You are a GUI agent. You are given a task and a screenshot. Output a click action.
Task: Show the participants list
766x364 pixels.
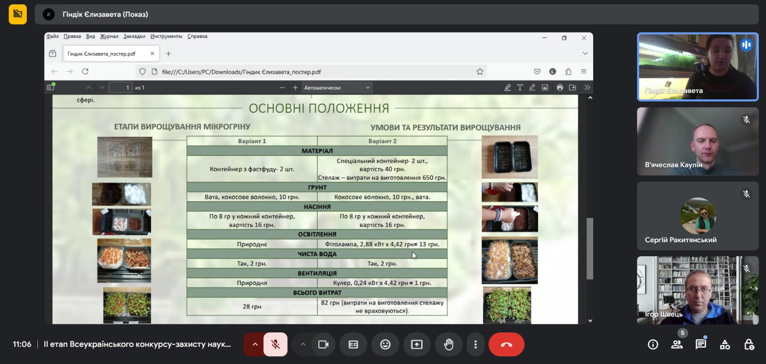pos(677,344)
